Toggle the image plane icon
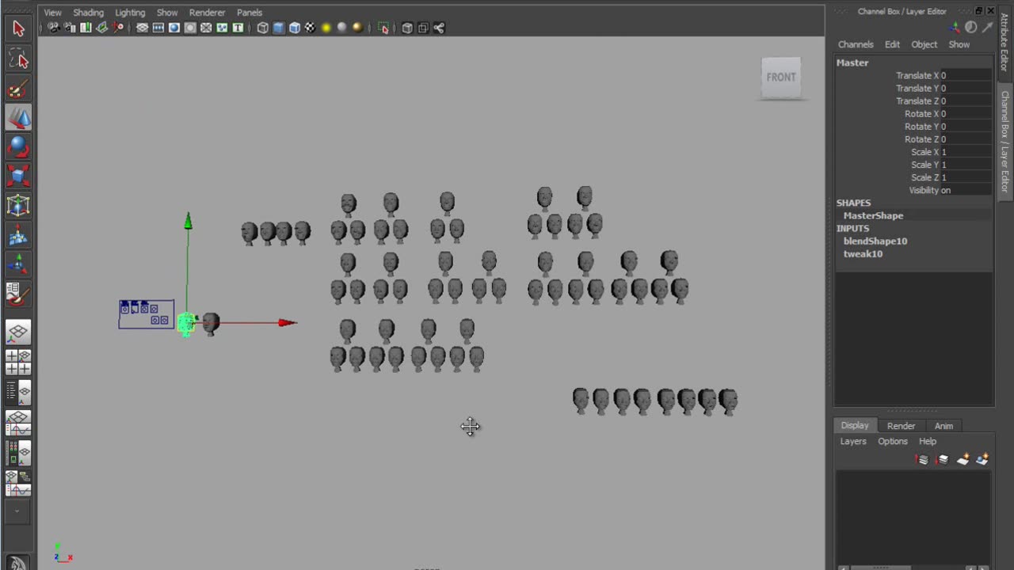 click(x=101, y=28)
